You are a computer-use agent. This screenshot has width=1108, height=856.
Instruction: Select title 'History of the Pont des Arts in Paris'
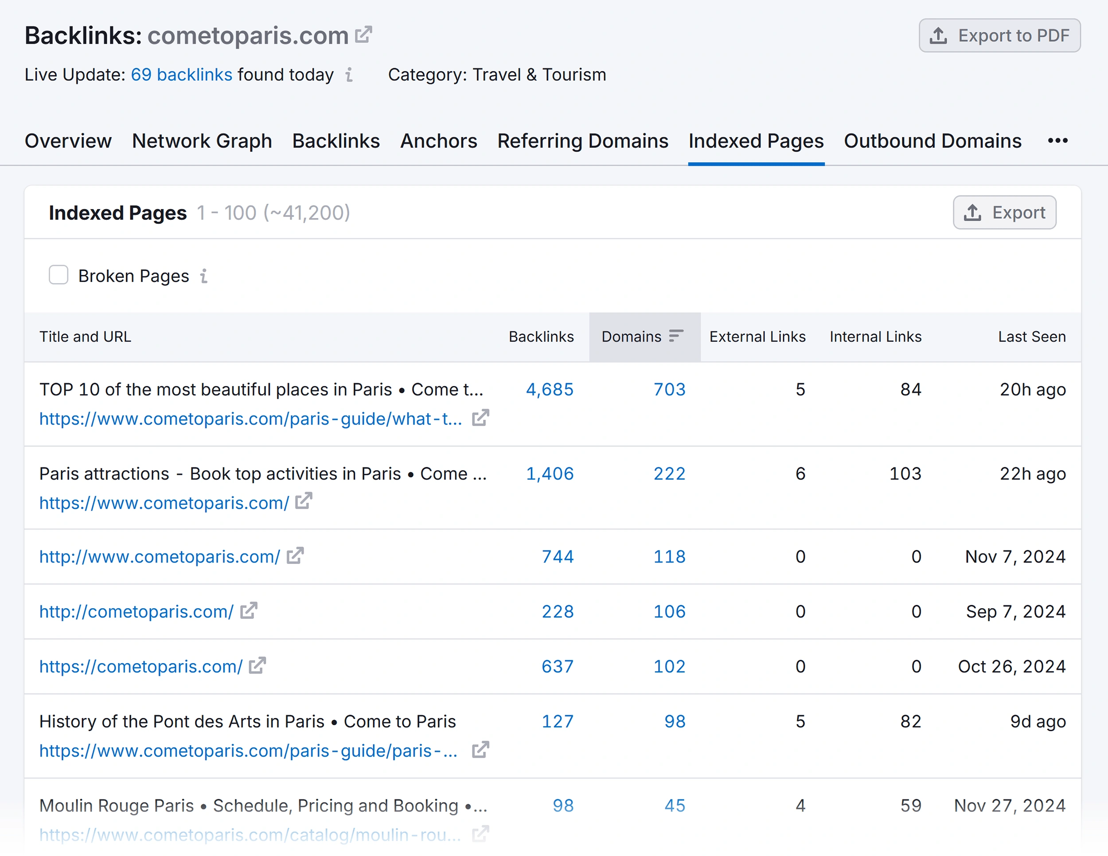[x=248, y=721]
